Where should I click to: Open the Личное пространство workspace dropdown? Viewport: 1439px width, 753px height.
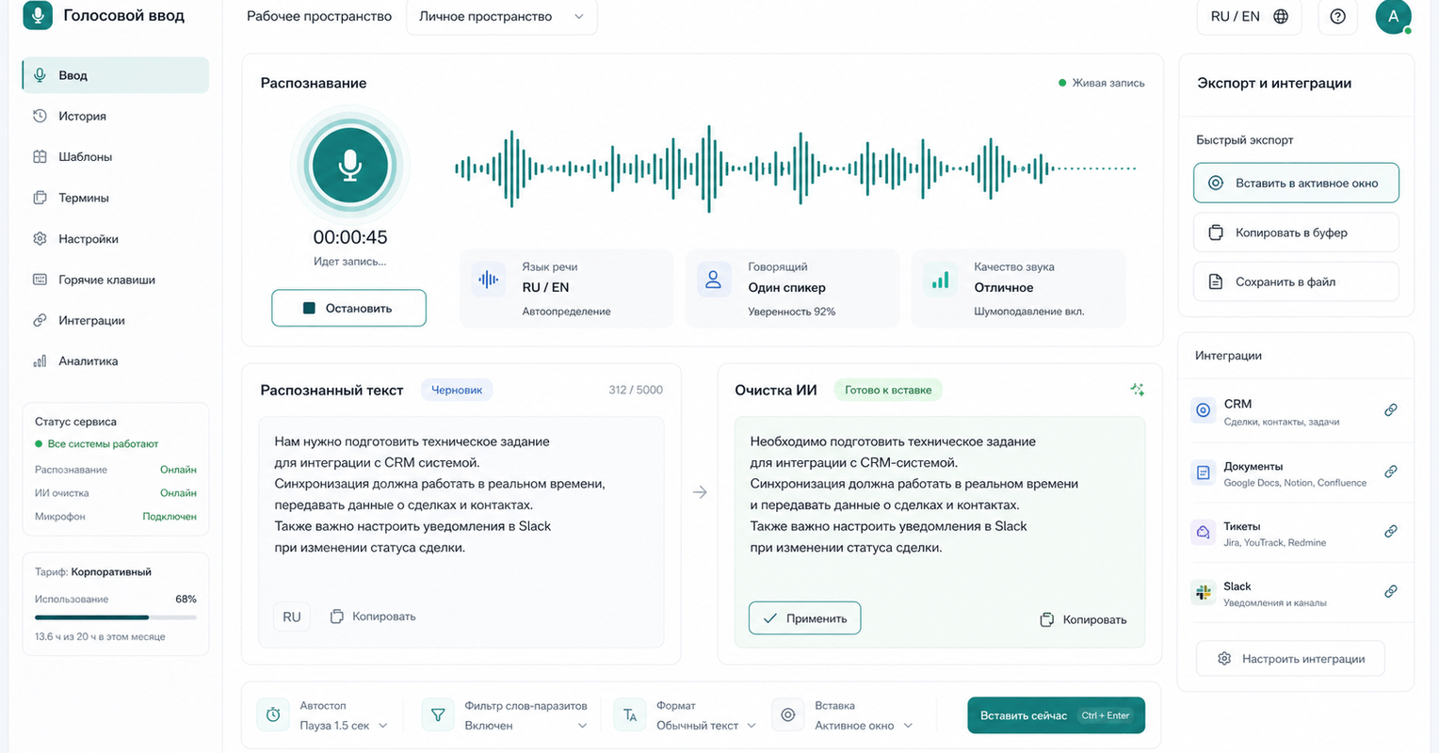point(501,17)
